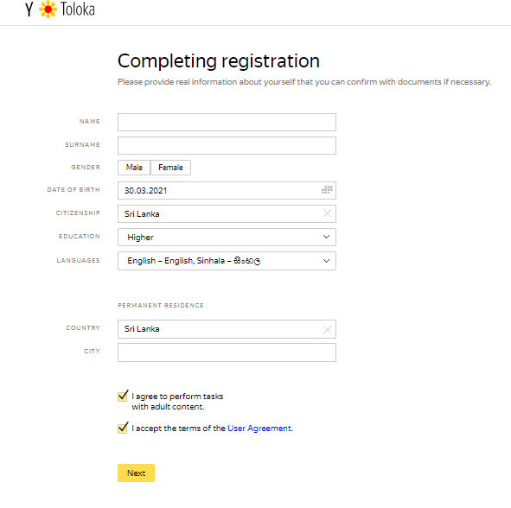Uncheck accept User Agreement terms checkbox
This screenshot has width=511, height=508.
pyautogui.click(x=123, y=428)
